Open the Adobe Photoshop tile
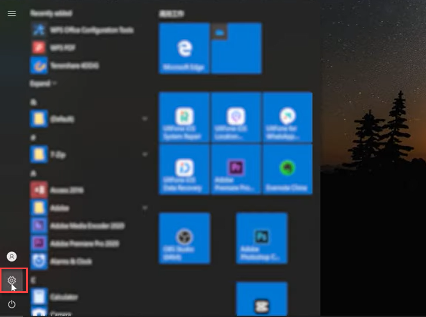This screenshot has width=426, height=317. [262, 238]
